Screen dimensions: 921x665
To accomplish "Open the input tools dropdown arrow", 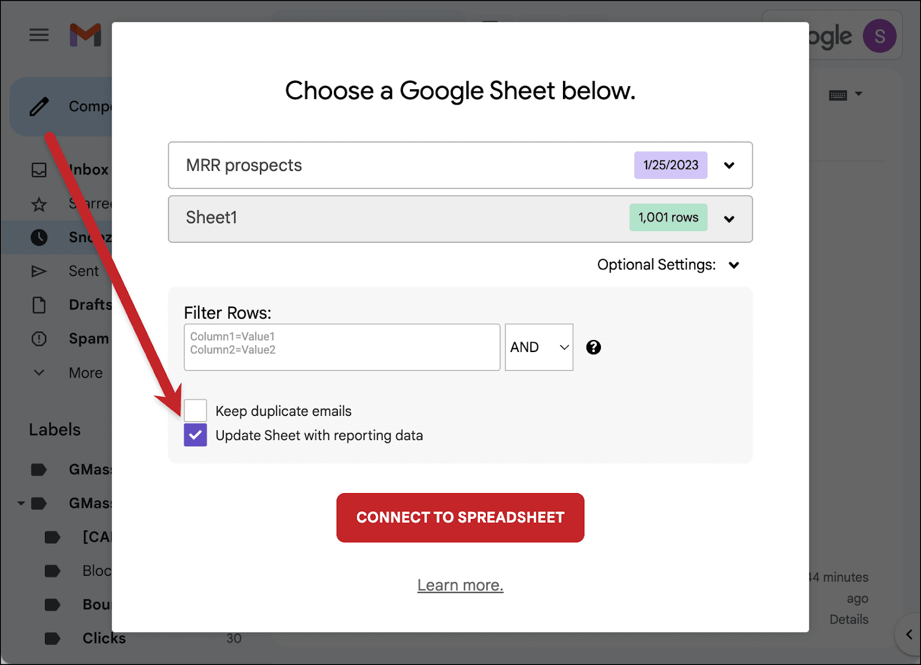I will click(859, 94).
